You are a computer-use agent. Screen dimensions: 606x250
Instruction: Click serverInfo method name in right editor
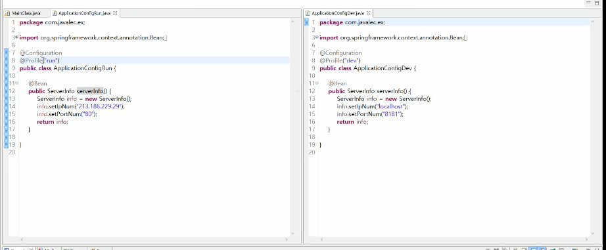click(x=390, y=91)
